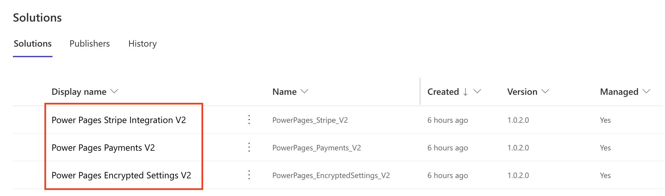The width and height of the screenshot is (665, 196).
Task: Open the History tab
Action: click(x=142, y=44)
